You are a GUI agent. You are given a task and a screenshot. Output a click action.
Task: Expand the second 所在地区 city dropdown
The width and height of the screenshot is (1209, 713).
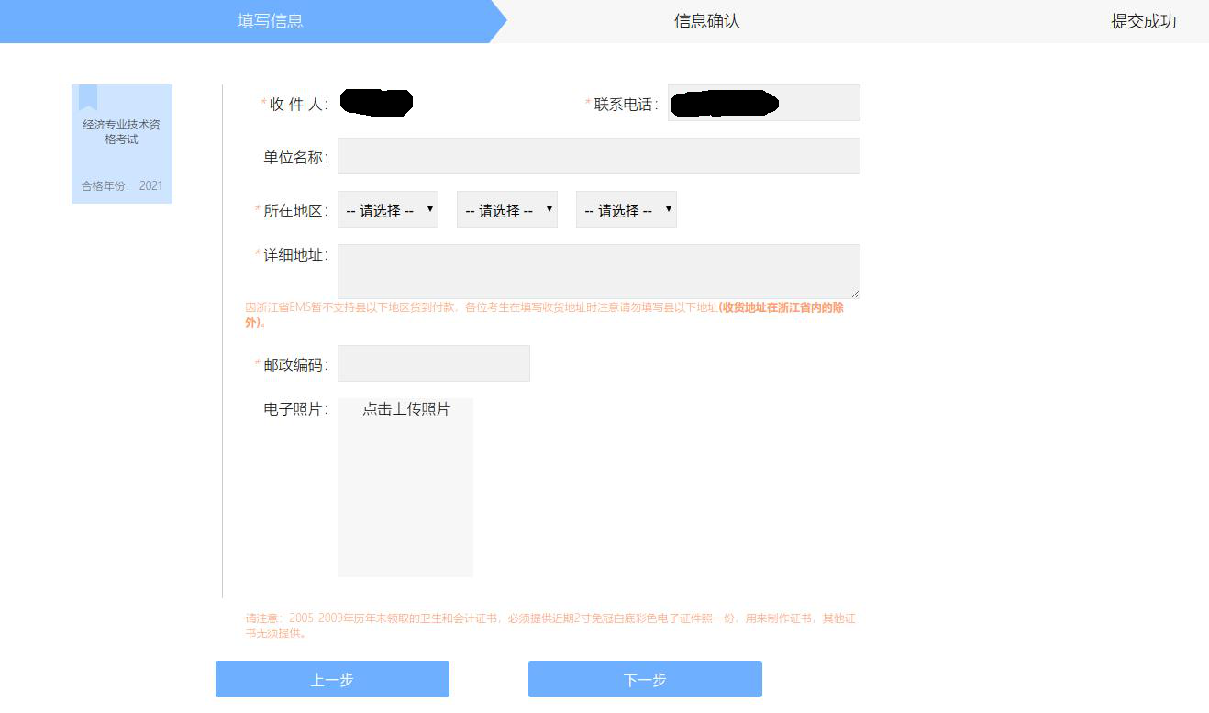506,210
